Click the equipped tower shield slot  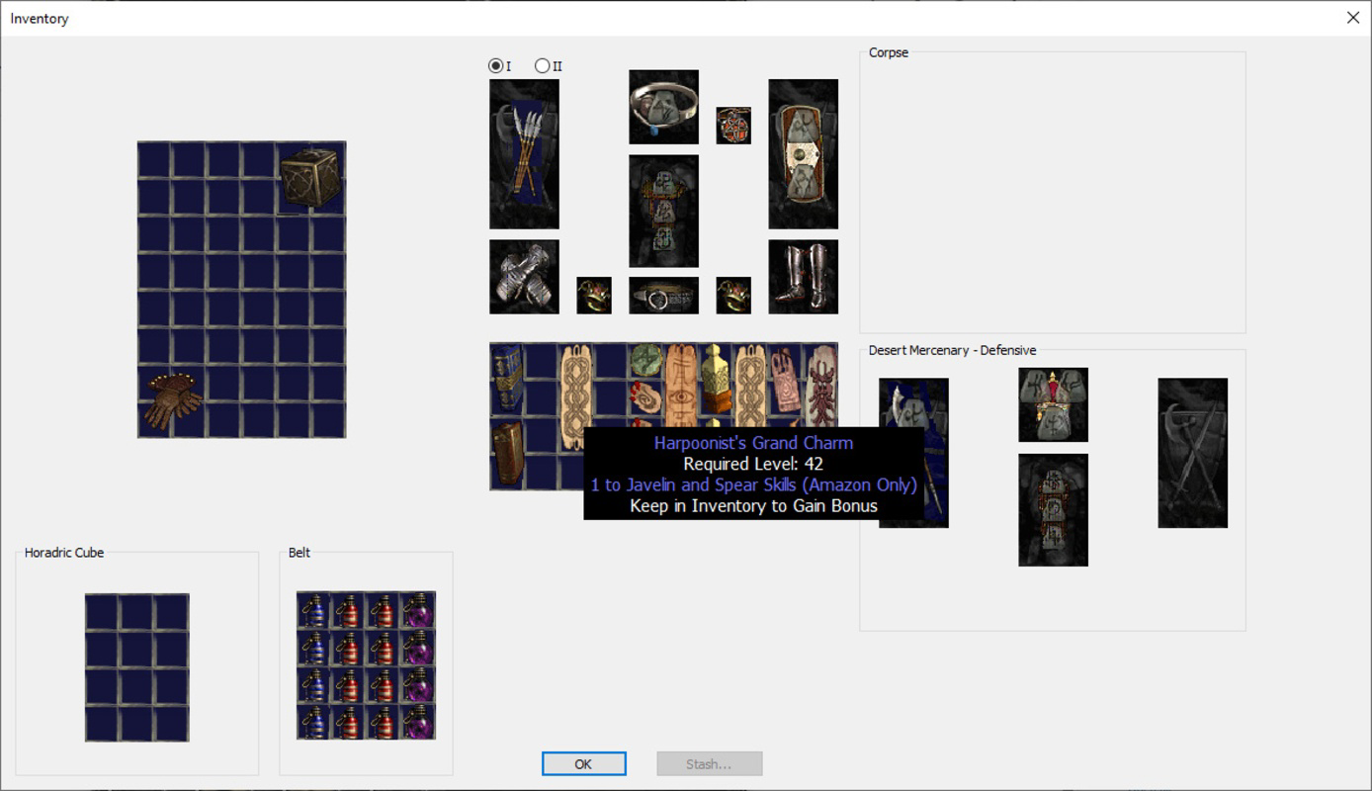click(x=803, y=154)
